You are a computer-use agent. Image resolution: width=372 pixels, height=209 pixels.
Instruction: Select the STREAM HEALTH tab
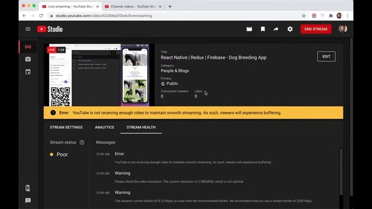point(141,127)
